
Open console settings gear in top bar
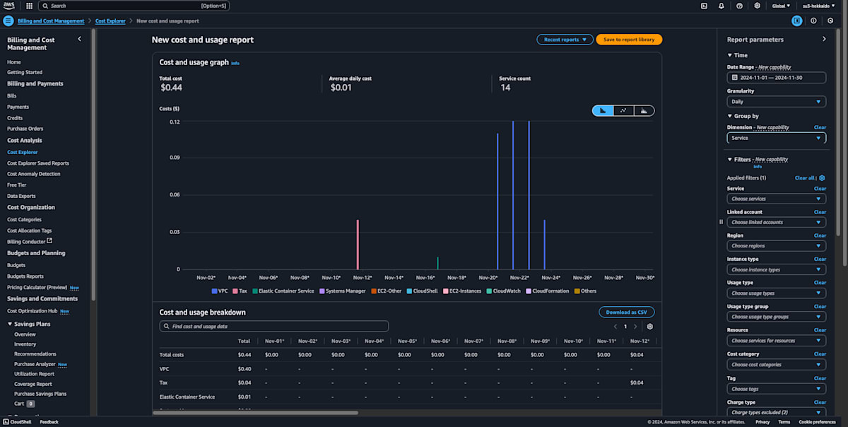pos(757,6)
